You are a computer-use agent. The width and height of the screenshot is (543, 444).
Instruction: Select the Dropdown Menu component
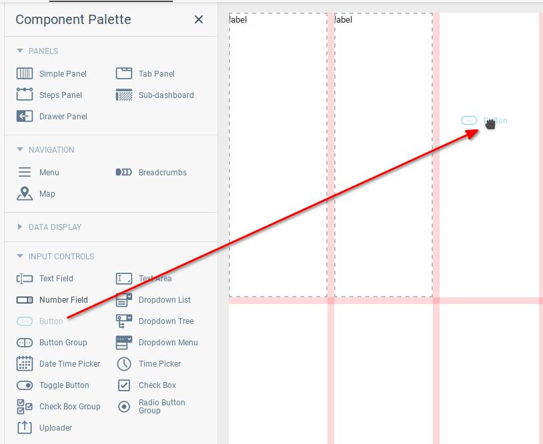click(x=157, y=343)
